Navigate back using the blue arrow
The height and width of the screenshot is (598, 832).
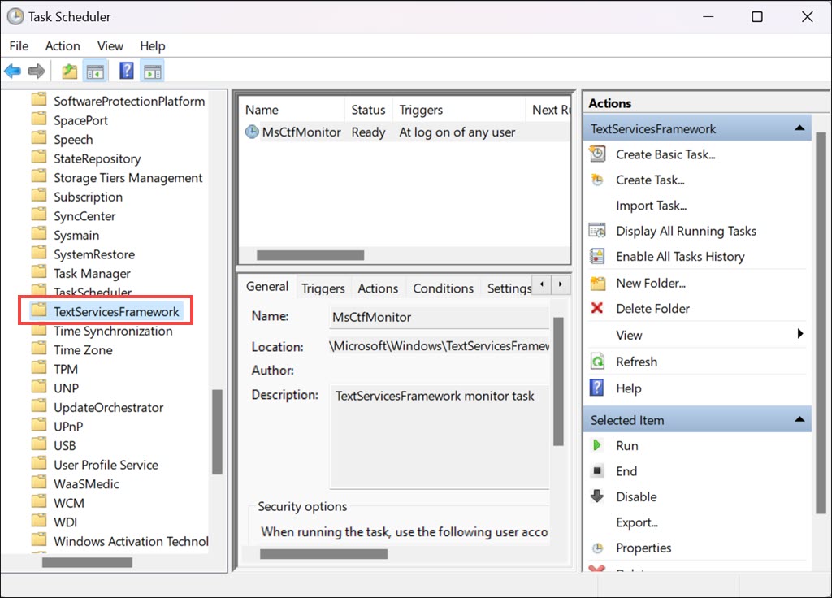click(x=12, y=71)
